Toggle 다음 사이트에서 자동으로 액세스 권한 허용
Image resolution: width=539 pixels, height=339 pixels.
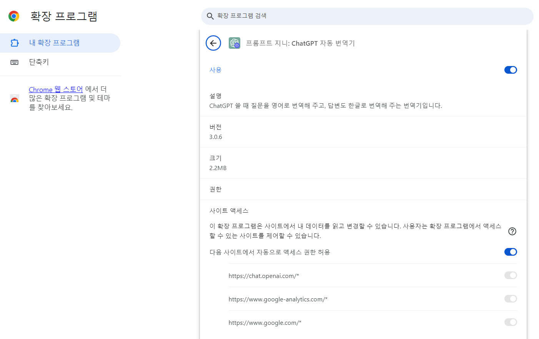coord(511,252)
